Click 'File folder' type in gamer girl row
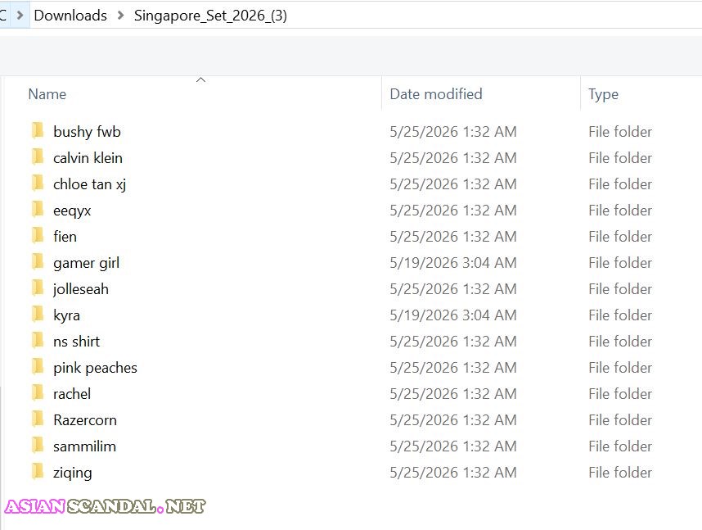The image size is (702, 530). [x=620, y=263]
